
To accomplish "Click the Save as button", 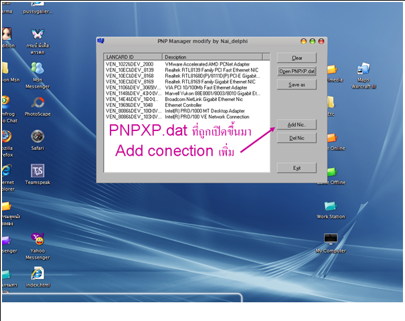I will 297,85.
